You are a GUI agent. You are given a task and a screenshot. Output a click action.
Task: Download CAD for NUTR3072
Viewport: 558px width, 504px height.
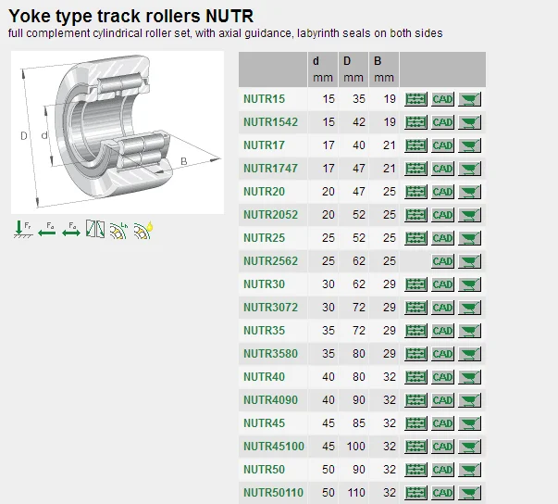click(x=442, y=308)
